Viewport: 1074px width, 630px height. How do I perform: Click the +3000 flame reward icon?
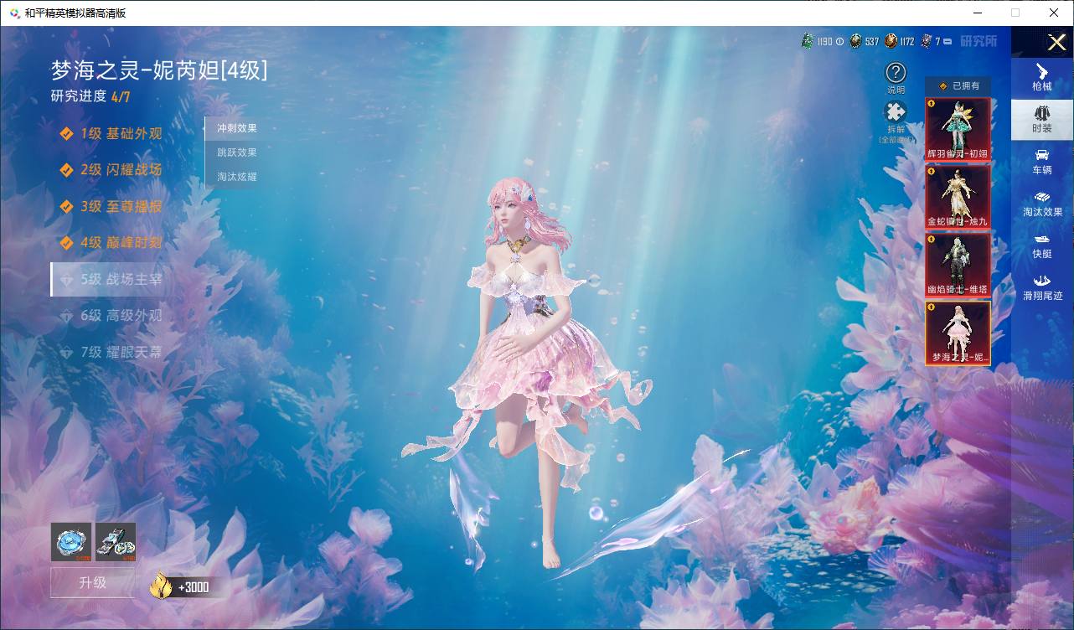(161, 585)
